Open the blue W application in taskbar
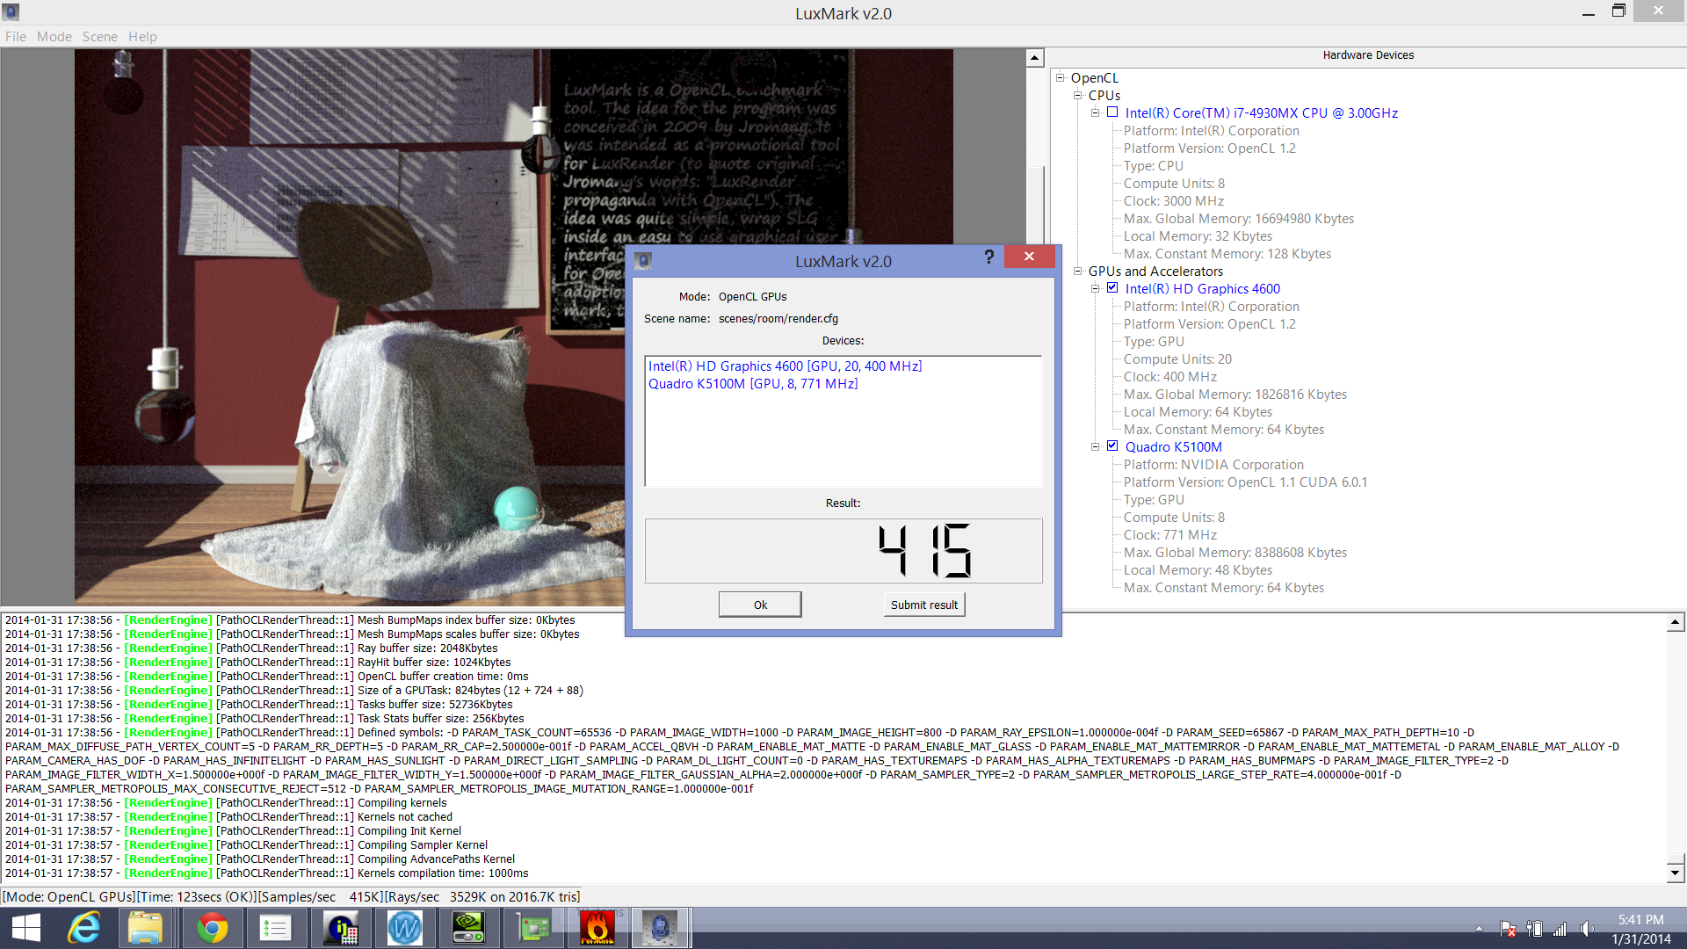Image resolution: width=1687 pixels, height=949 pixels. [x=404, y=928]
